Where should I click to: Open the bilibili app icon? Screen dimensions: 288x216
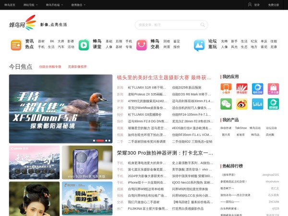(257, 104)
